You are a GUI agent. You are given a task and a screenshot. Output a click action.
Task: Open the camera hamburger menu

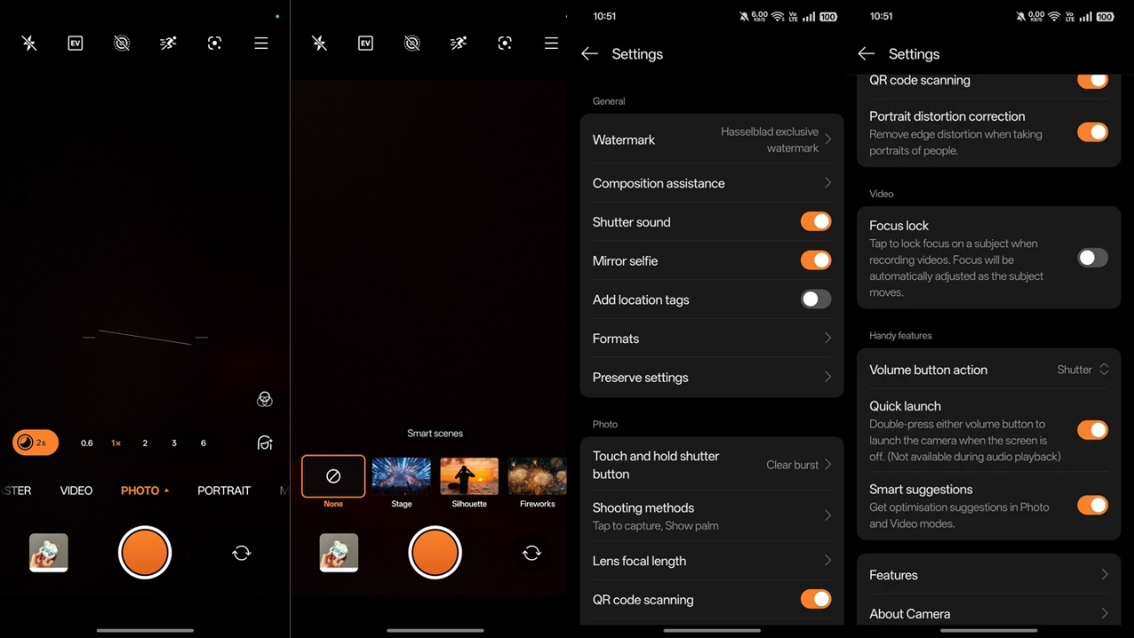[260, 42]
